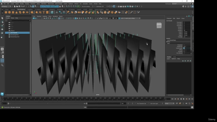Open the Workspace dropdown

click(181, 4)
